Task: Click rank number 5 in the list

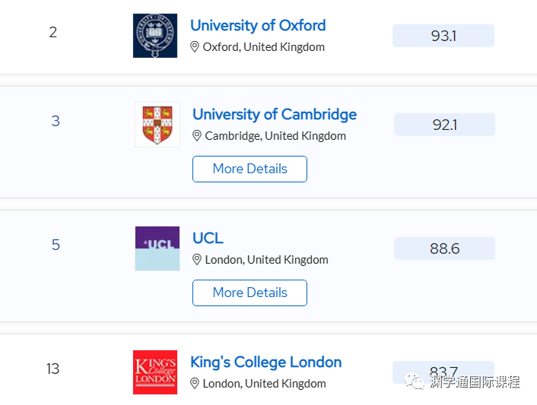Action: (x=56, y=245)
